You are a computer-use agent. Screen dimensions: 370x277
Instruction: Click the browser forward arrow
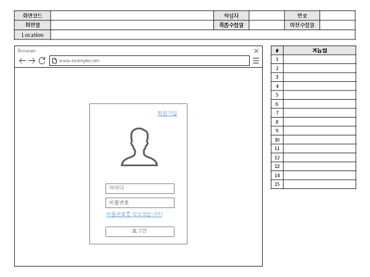point(32,61)
